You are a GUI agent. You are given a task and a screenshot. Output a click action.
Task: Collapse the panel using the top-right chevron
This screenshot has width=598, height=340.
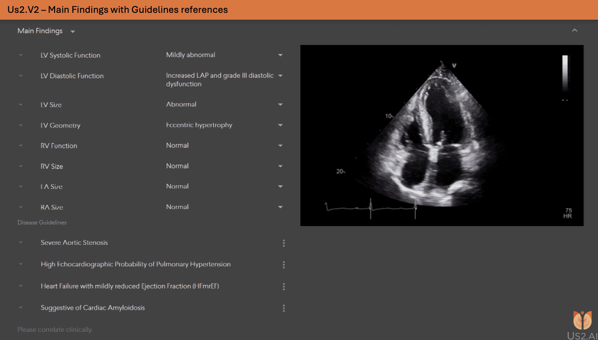(x=575, y=29)
